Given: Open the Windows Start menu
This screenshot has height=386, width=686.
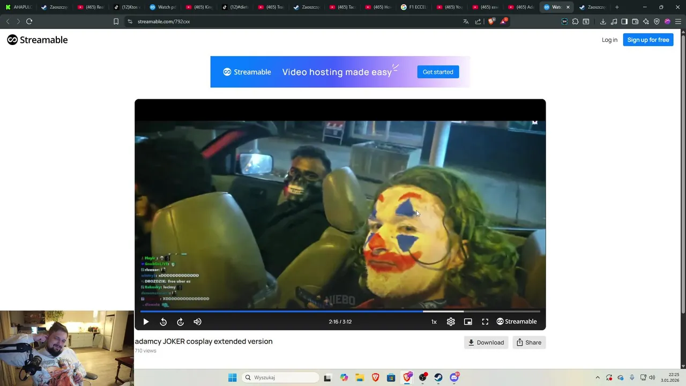Looking at the screenshot, I should tap(232, 377).
